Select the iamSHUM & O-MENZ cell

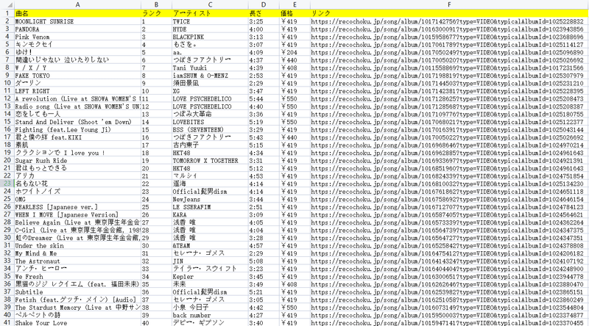point(210,76)
